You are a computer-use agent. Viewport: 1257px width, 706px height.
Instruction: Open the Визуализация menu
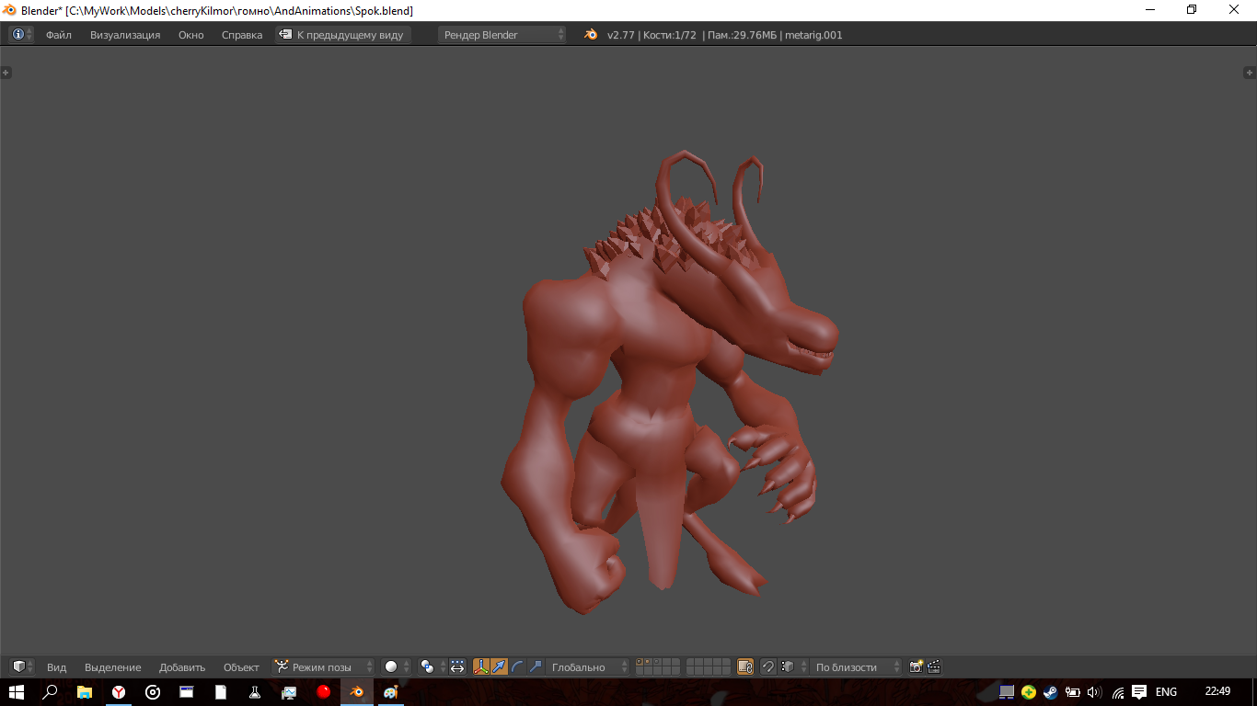click(125, 35)
